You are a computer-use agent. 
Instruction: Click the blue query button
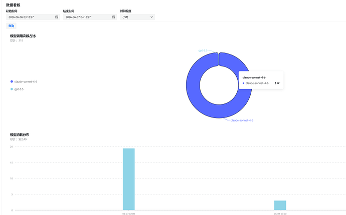click(x=11, y=25)
